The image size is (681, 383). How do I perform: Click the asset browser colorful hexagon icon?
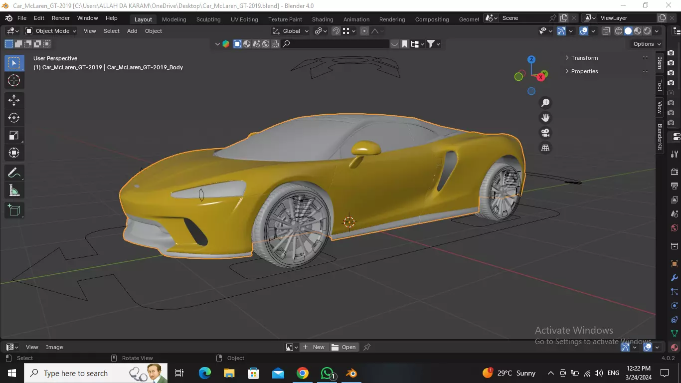226,44
